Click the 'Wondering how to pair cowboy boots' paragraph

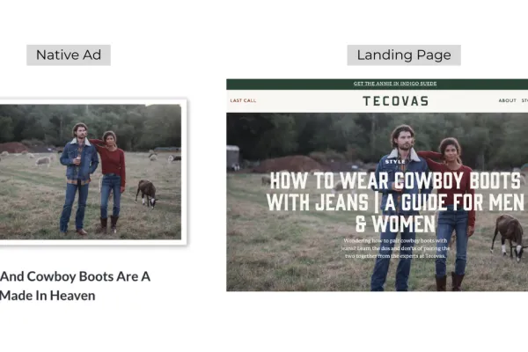pyautogui.click(x=395, y=248)
